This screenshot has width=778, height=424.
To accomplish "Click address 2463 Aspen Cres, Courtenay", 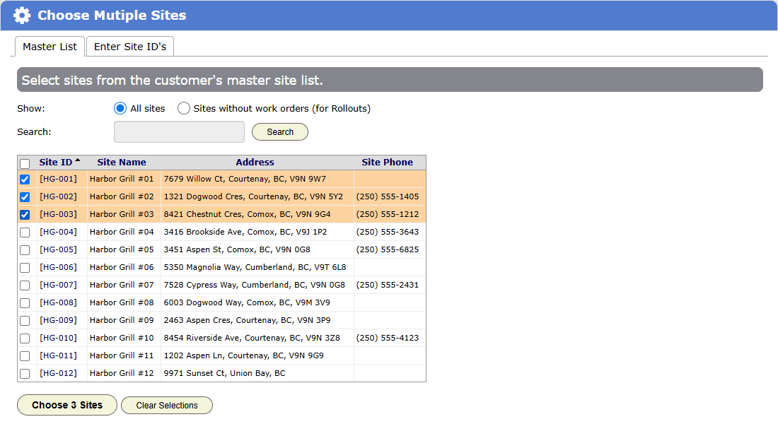I will 247,320.
